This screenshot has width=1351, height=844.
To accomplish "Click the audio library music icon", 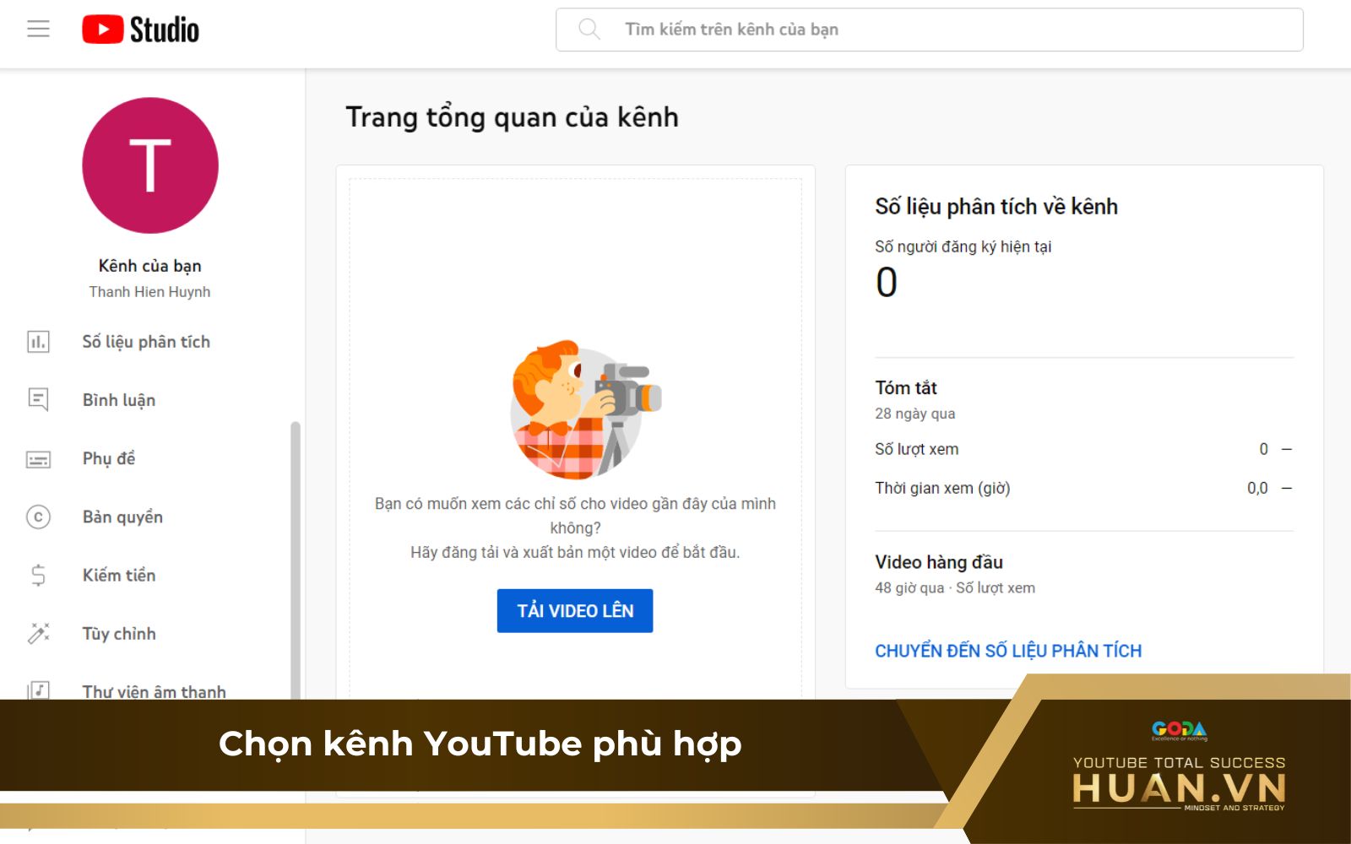I will pyautogui.click(x=38, y=690).
